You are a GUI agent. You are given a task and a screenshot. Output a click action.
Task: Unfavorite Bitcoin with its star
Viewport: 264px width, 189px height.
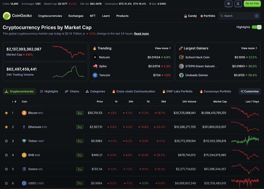click(6, 113)
